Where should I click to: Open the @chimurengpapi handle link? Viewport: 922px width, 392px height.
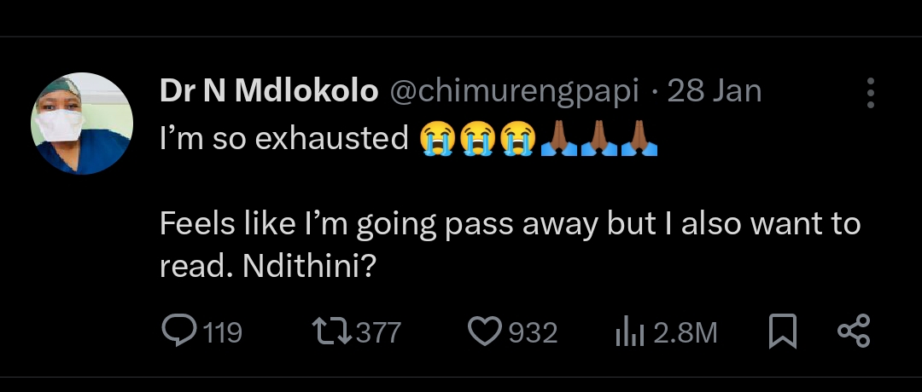(514, 91)
